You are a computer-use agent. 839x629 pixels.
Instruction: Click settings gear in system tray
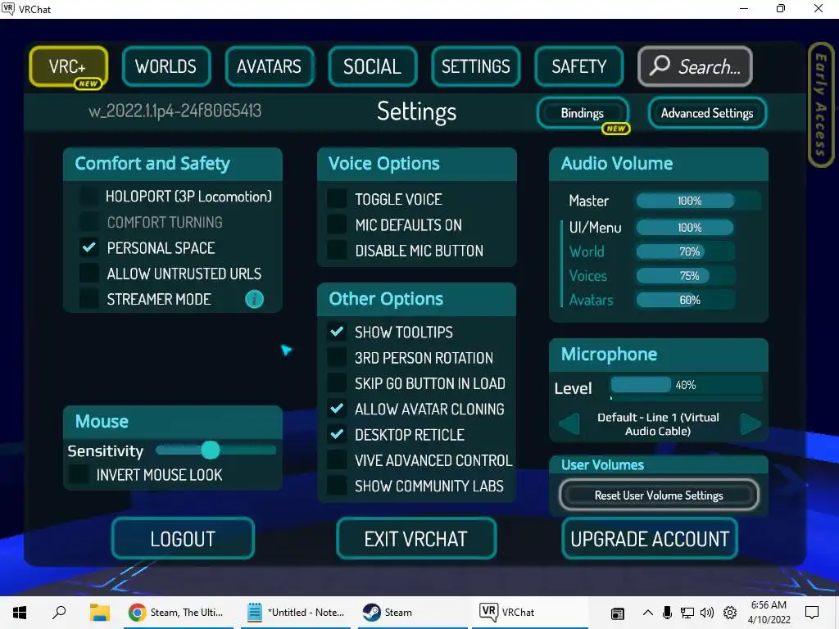click(x=730, y=613)
